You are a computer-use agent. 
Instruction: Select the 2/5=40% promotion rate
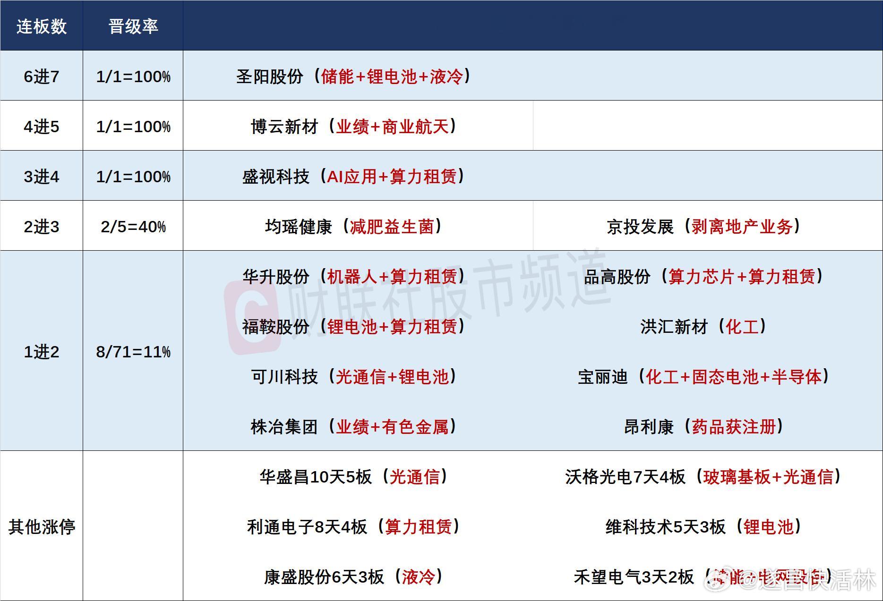tap(133, 227)
